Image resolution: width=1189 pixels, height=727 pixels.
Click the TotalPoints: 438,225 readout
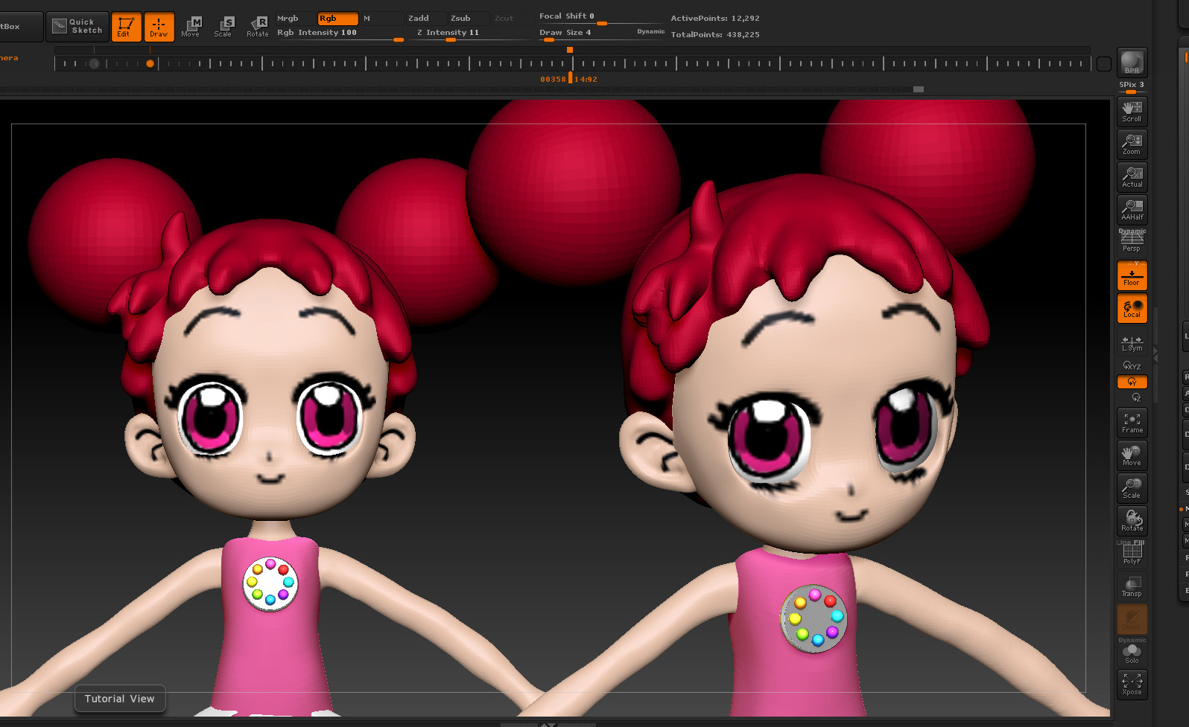tap(715, 35)
